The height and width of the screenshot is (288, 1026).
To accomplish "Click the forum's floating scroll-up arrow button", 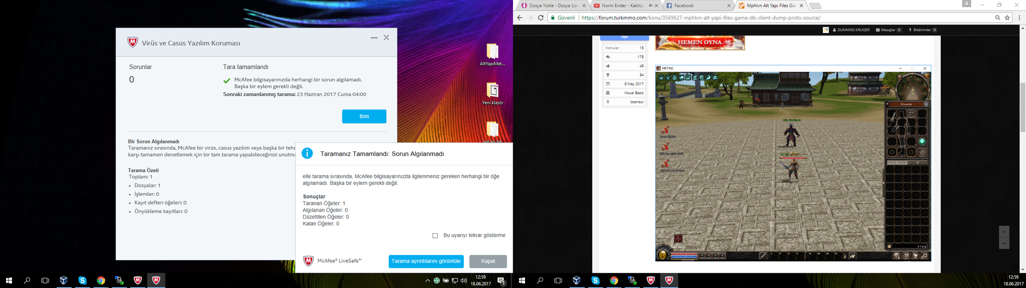I will tap(1004, 232).
